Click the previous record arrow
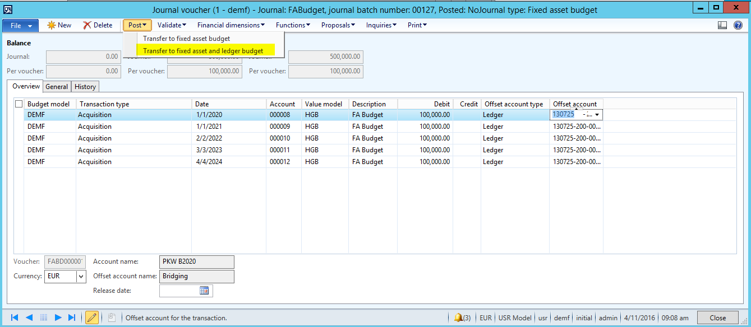The height and width of the screenshot is (327, 751). (x=29, y=317)
